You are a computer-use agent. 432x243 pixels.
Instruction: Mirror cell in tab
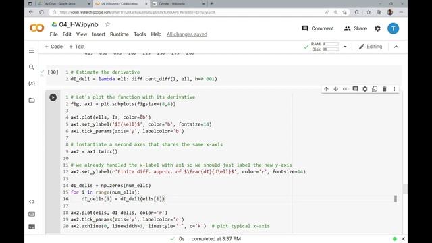pos(375,89)
